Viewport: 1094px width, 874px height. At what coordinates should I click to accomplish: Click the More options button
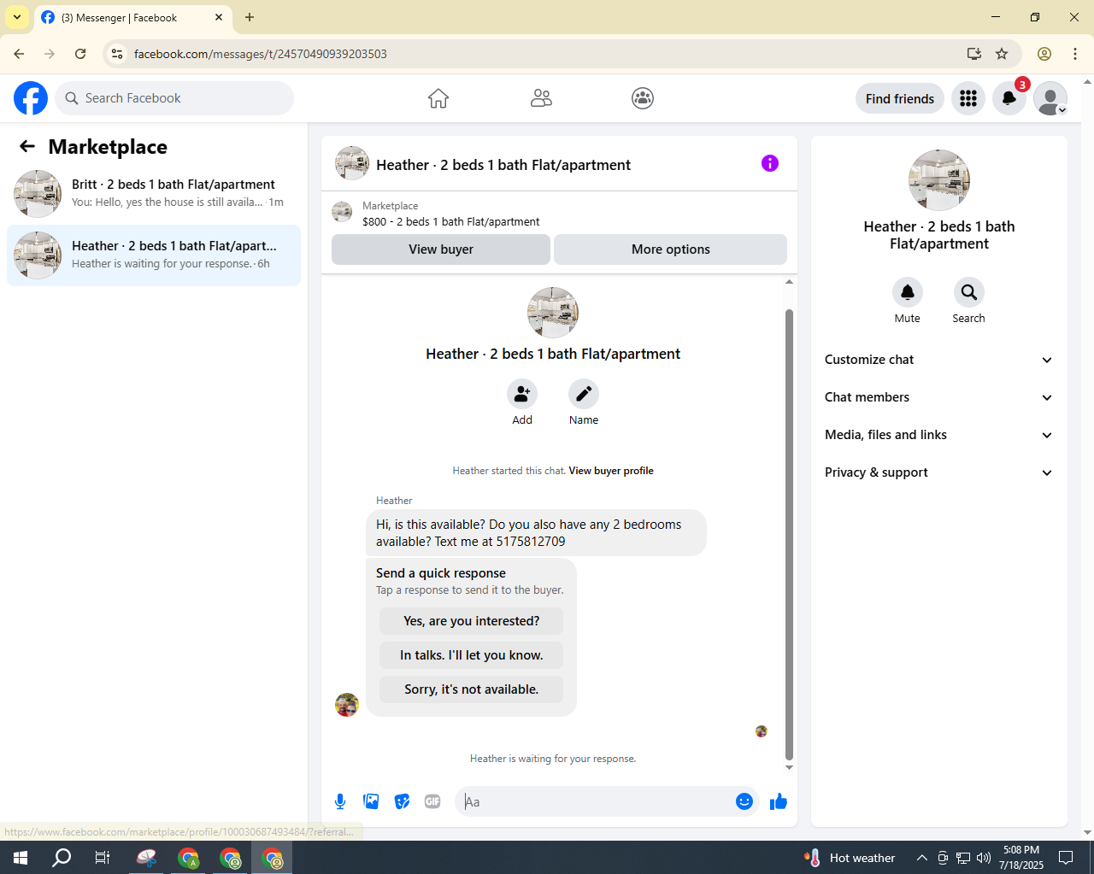pyautogui.click(x=671, y=249)
